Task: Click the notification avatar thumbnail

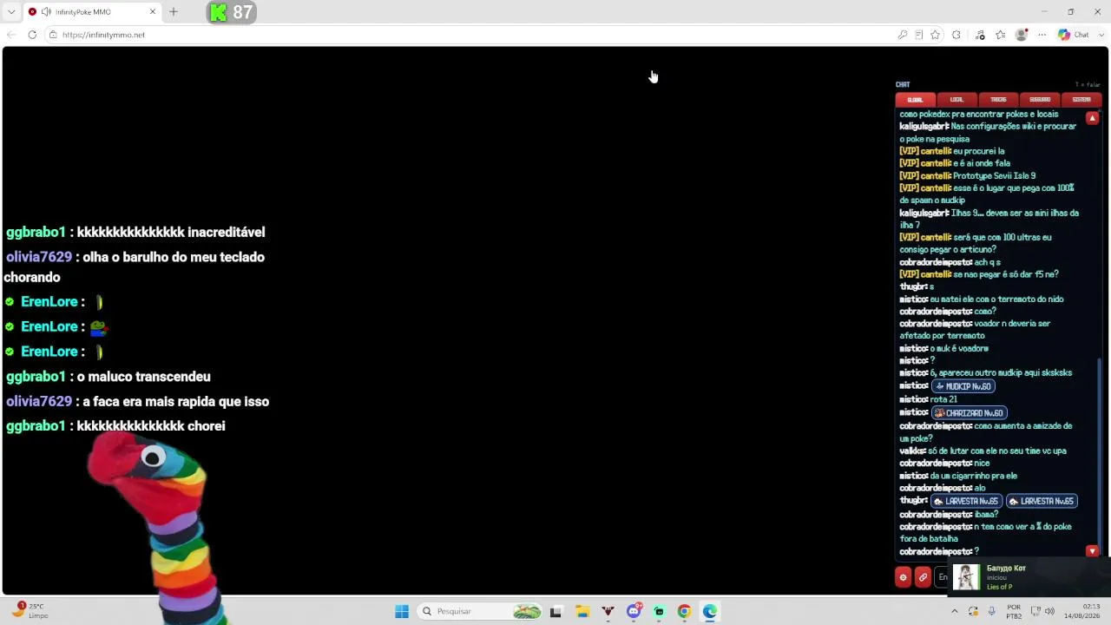Action: (x=966, y=577)
